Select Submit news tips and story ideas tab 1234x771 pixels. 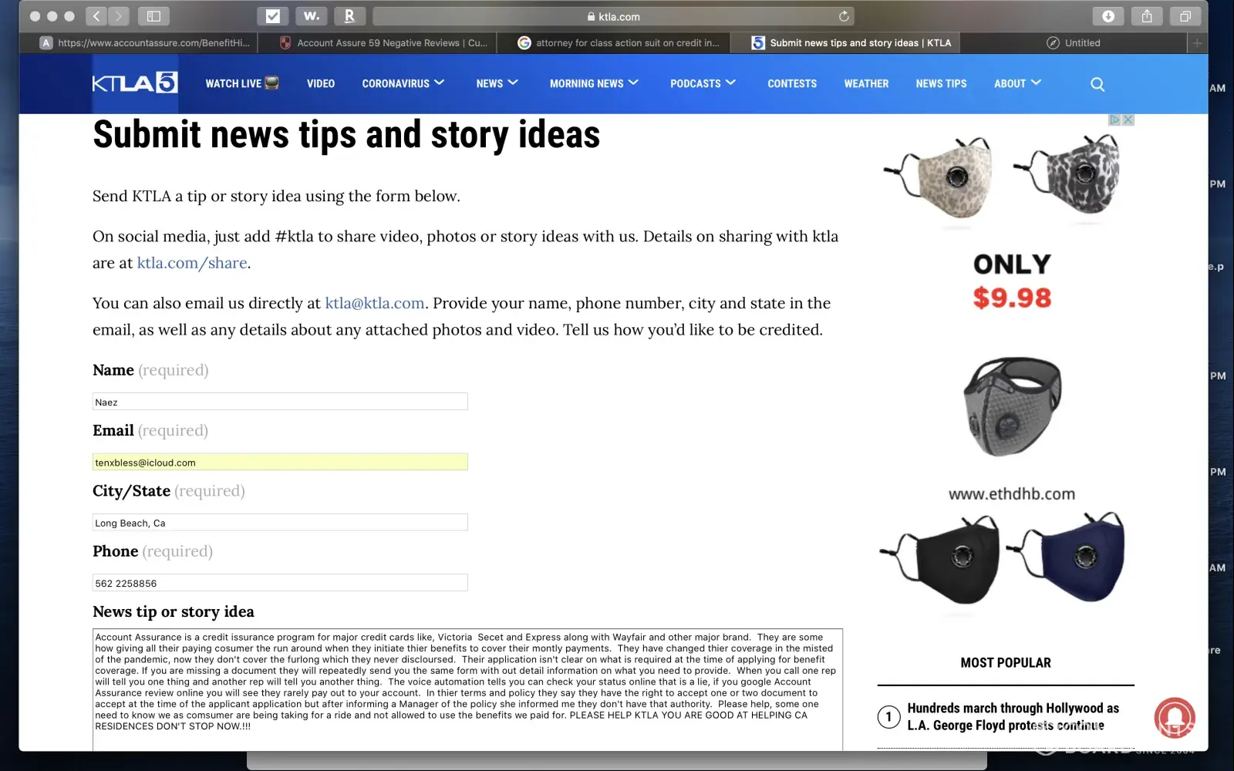(x=844, y=43)
